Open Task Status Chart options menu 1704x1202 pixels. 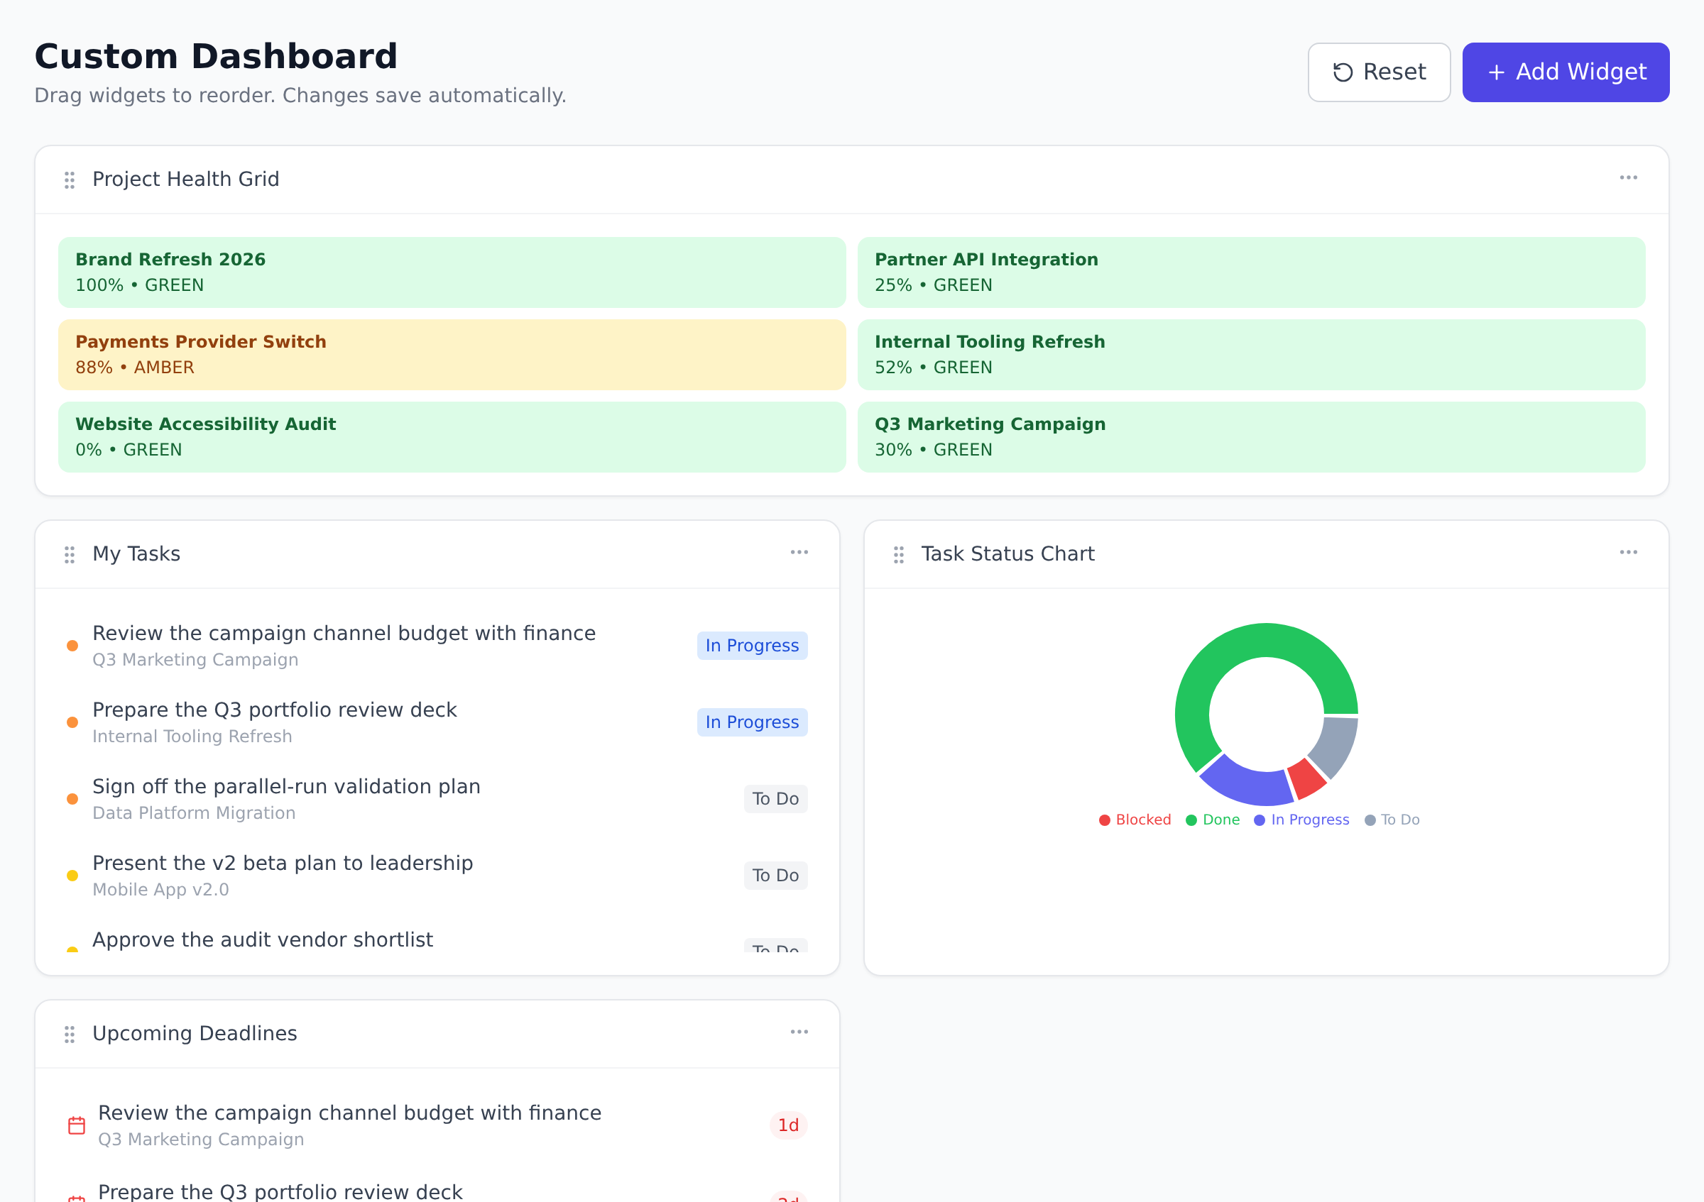pyautogui.click(x=1628, y=553)
